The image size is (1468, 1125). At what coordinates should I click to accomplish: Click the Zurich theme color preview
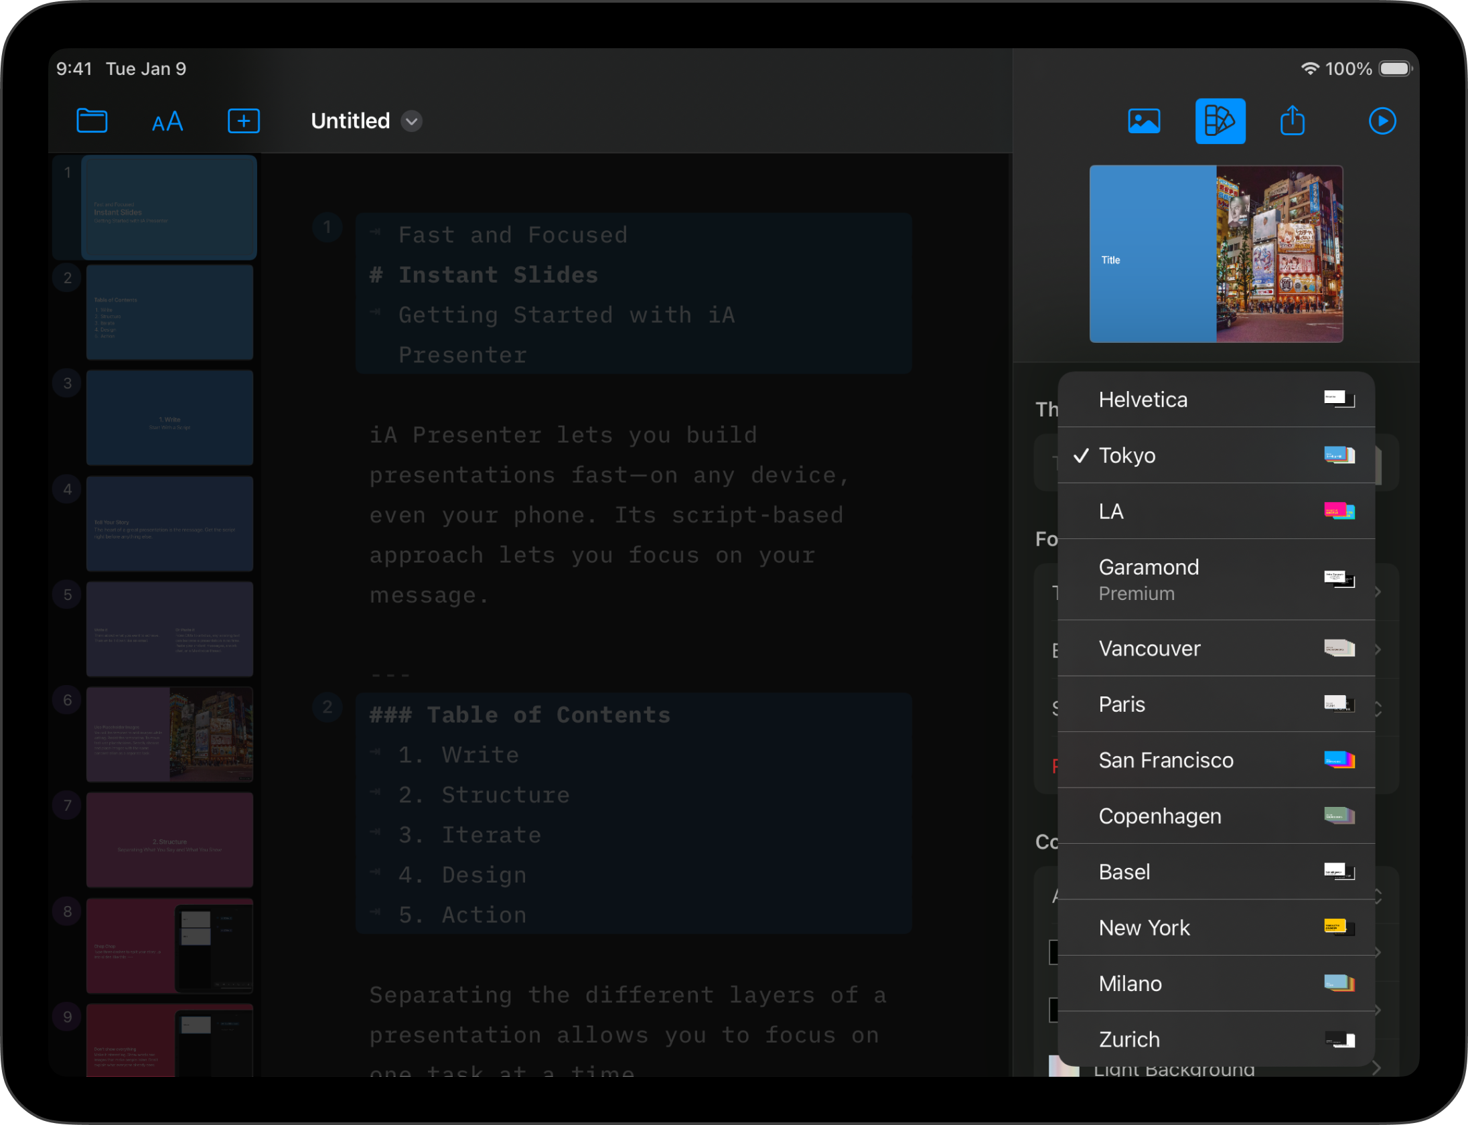point(1339,1040)
